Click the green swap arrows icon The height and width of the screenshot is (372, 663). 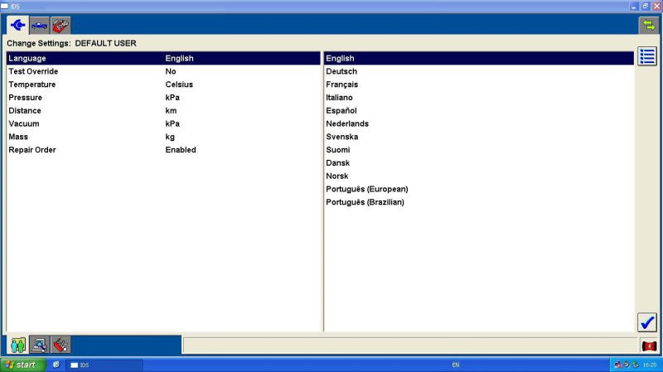click(648, 25)
